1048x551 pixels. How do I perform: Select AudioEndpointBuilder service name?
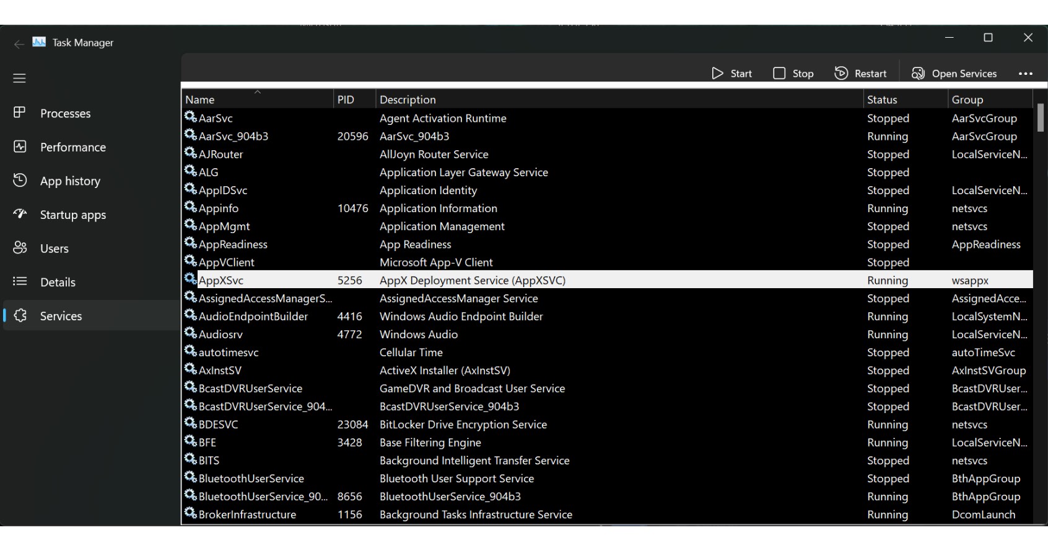[253, 316]
